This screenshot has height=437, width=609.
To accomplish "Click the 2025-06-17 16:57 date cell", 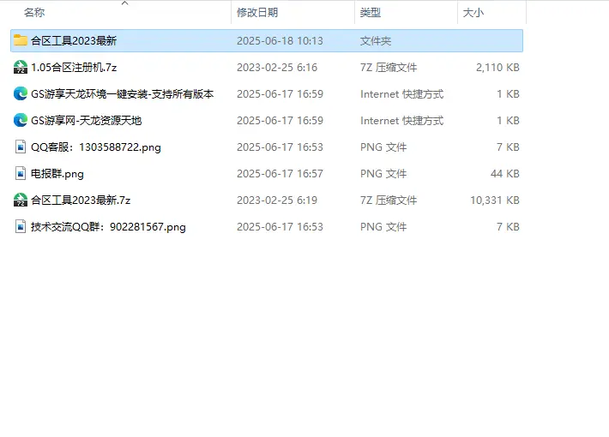I will [x=280, y=173].
